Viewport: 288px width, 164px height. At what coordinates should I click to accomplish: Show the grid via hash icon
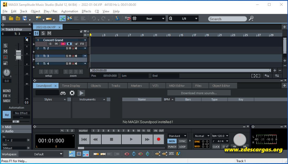click(x=135, y=18)
